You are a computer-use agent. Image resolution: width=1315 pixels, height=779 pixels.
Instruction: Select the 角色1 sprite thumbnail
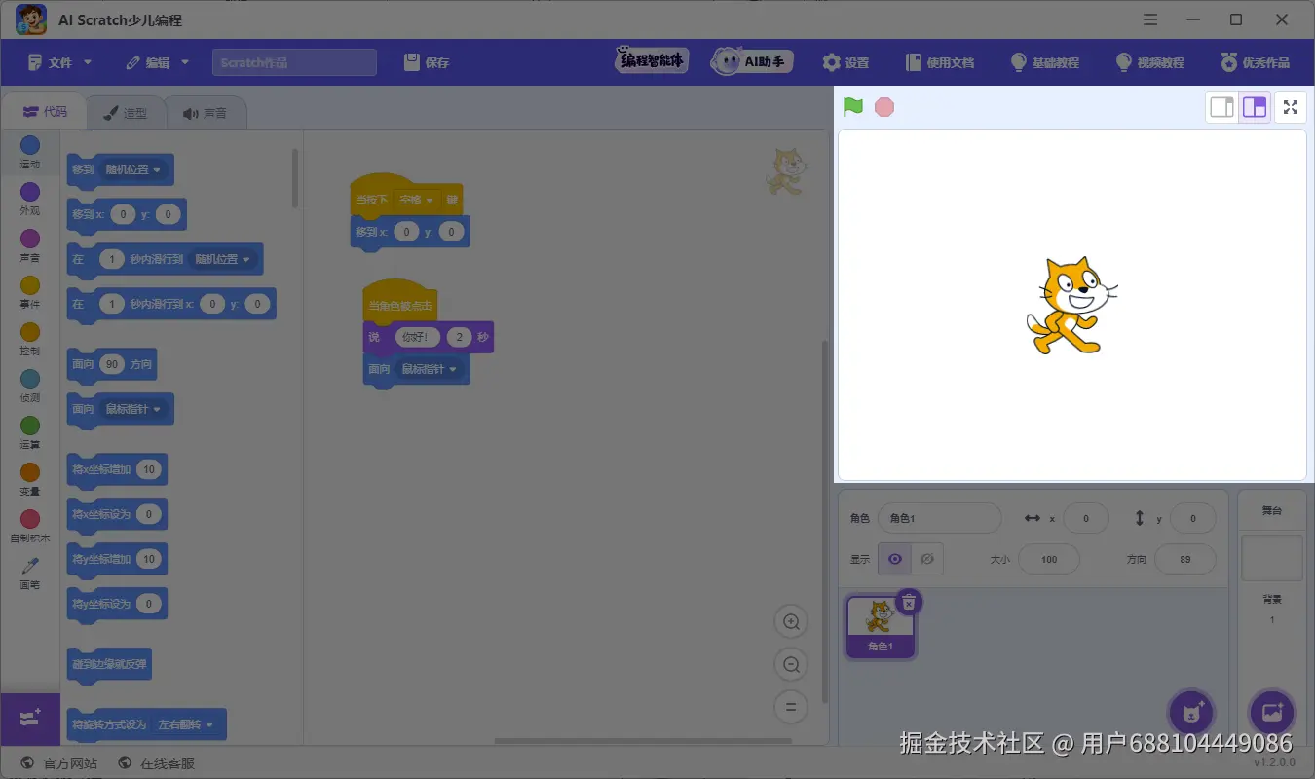(x=879, y=623)
